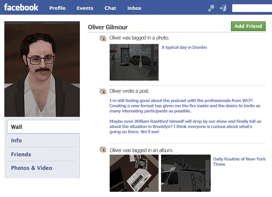Open 'Daily Routine of New-York Times' link
Viewport: 272px width, 197px height.
coord(239,161)
